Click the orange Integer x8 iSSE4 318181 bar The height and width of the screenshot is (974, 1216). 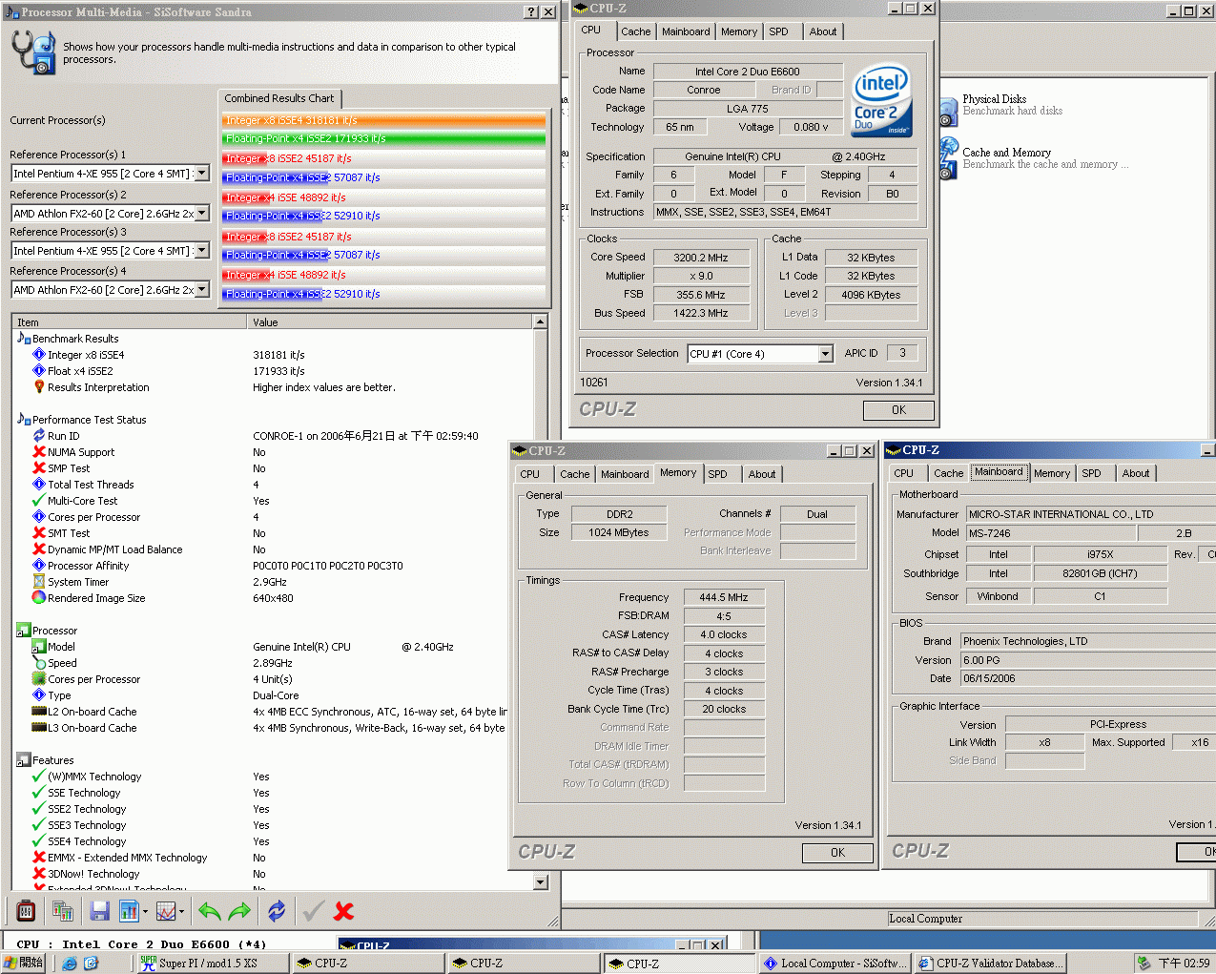tap(384, 120)
